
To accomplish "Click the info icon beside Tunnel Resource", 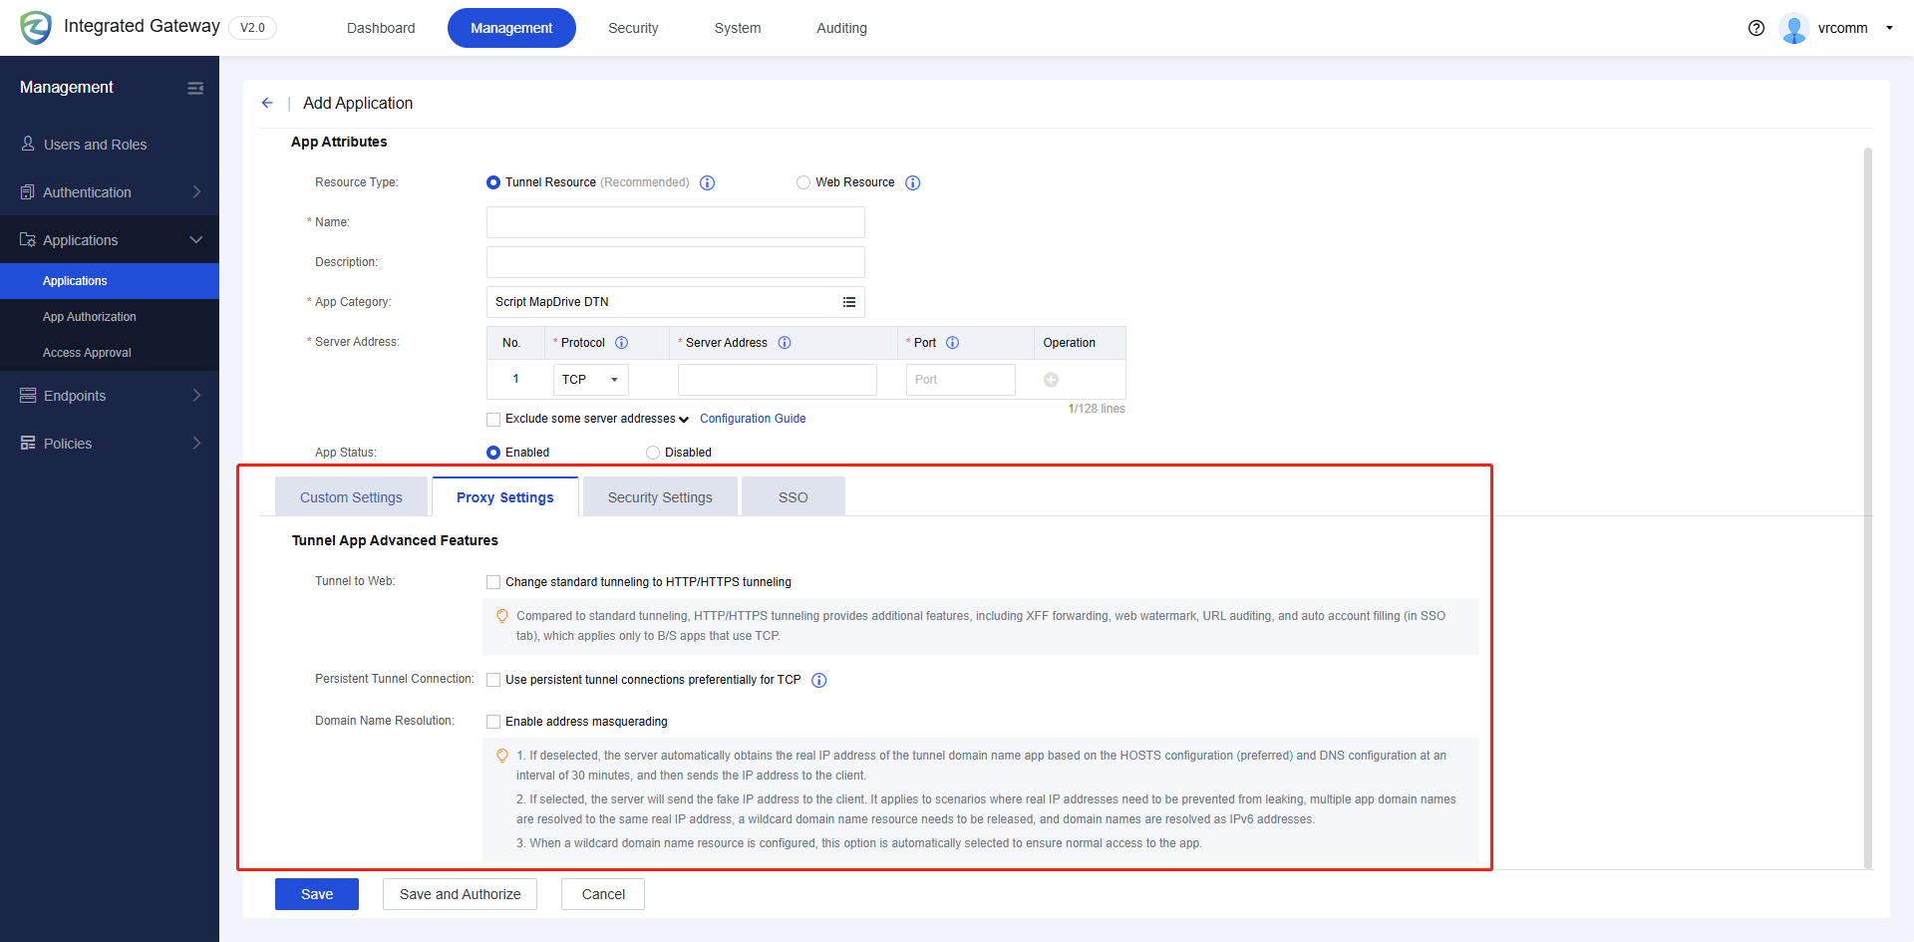I will point(708,182).
